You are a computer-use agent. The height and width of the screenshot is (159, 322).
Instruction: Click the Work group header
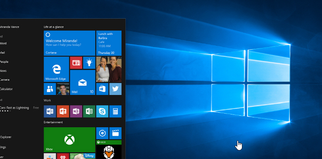pyautogui.click(x=47, y=100)
